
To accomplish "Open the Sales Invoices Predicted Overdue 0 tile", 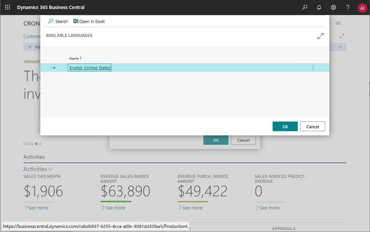I will (x=258, y=191).
